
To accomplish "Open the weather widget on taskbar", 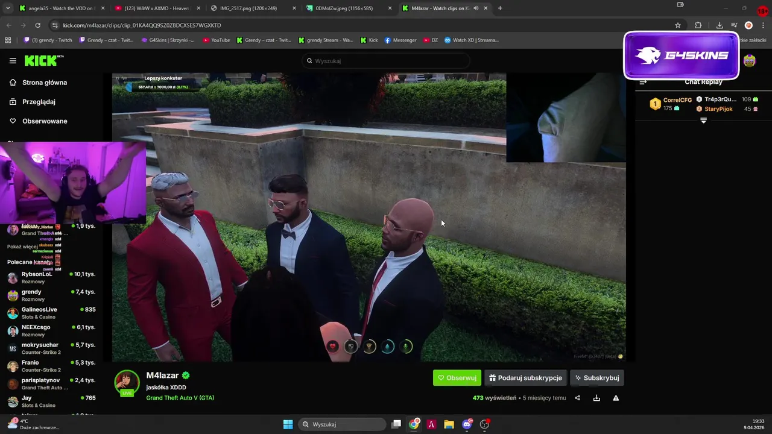I will pyautogui.click(x=33, y=424).
